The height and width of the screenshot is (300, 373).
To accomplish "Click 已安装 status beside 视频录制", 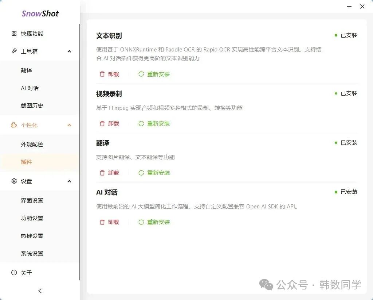I will (346, 93).
